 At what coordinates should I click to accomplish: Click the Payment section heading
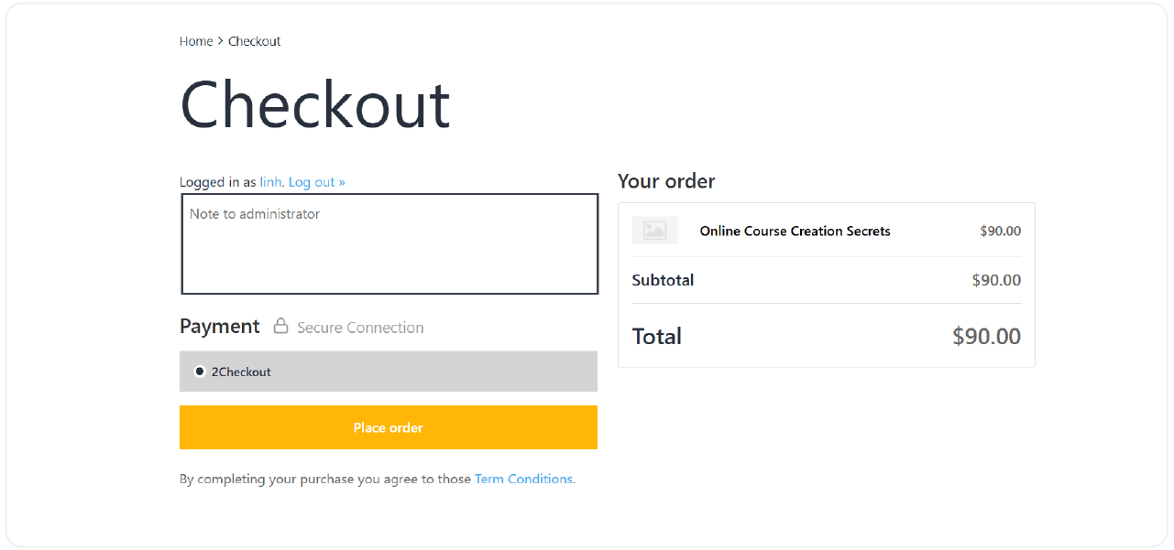pos(220,327)
